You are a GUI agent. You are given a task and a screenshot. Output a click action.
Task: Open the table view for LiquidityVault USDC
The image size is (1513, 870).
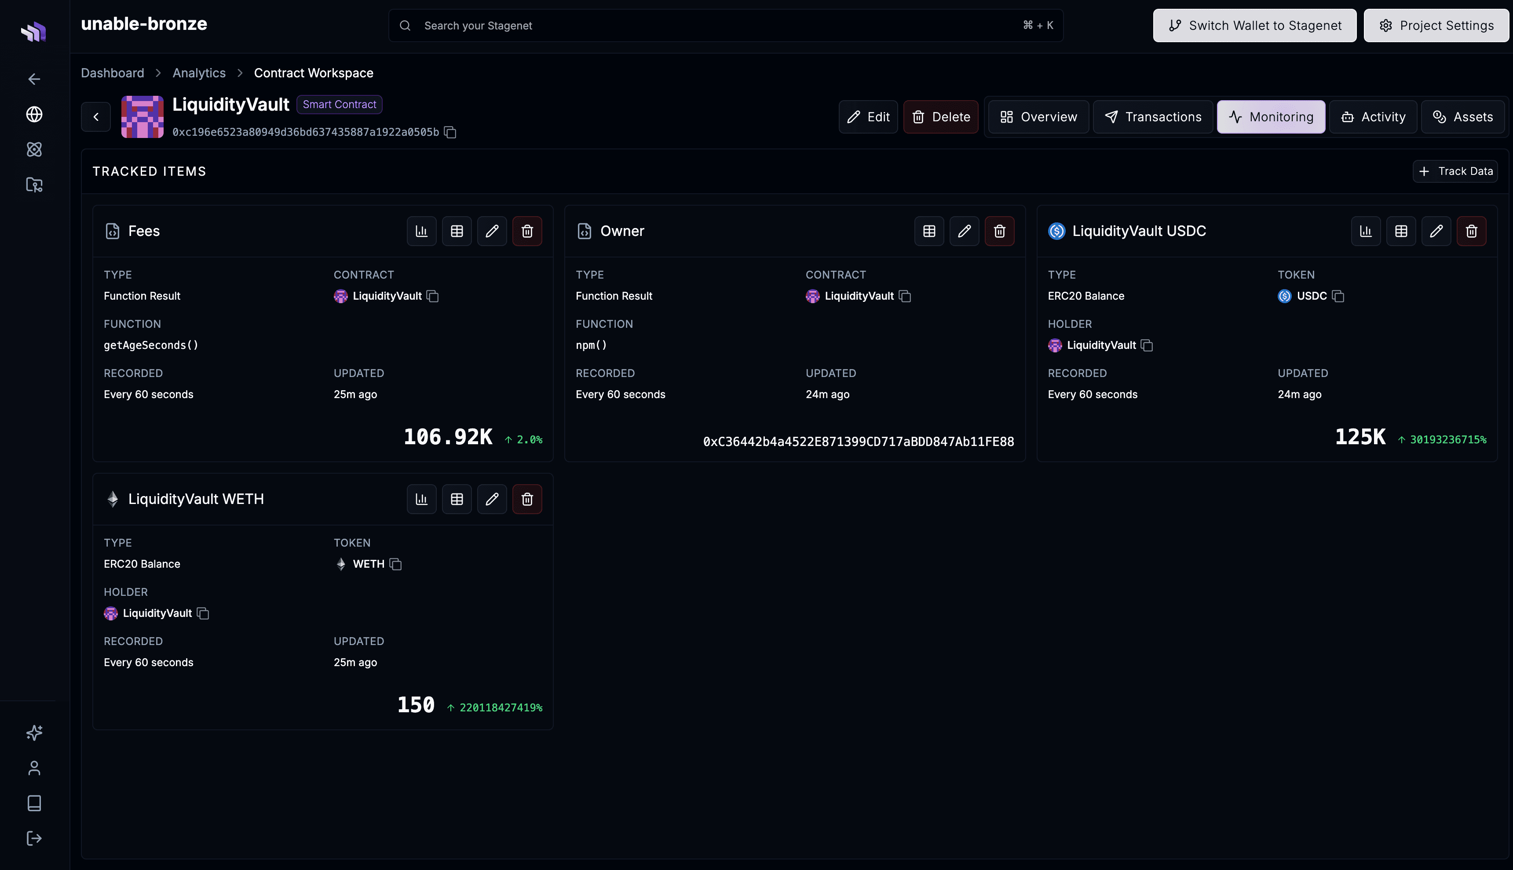point(1401,231)
